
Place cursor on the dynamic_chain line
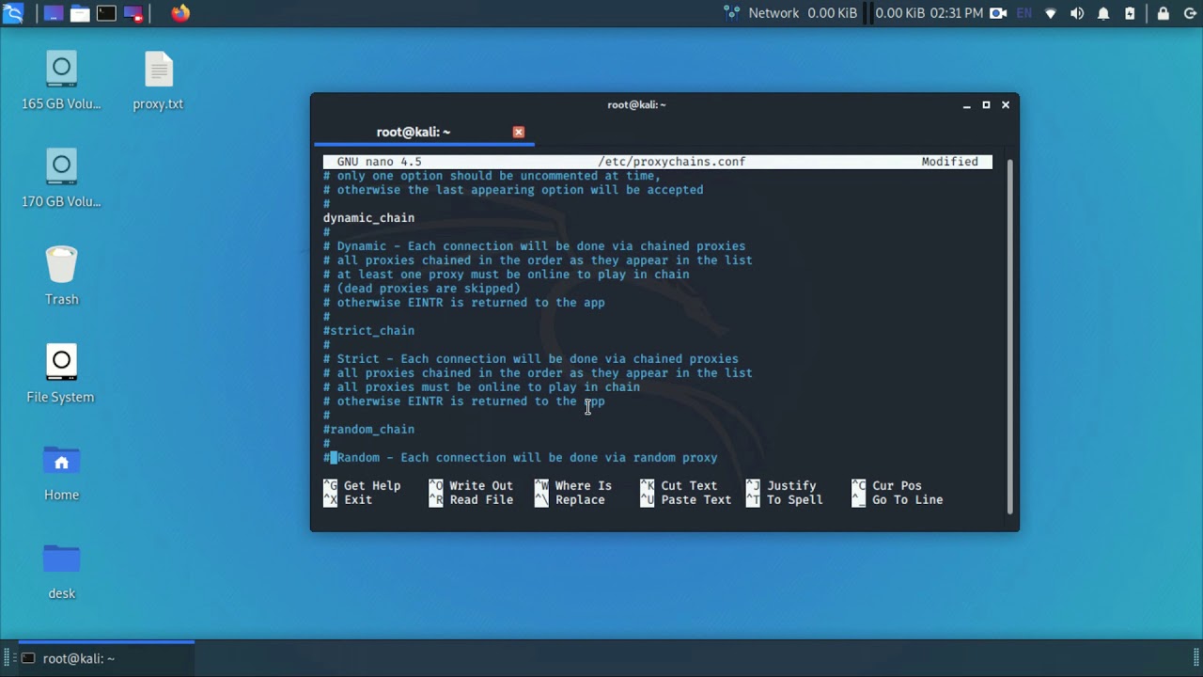tap(368, 218)
